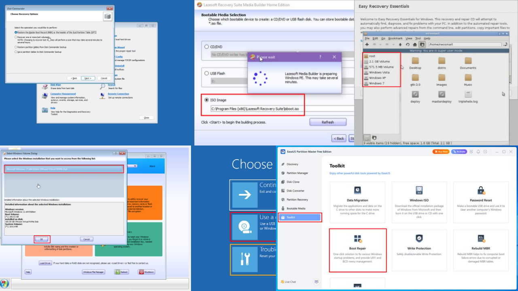Click the Buy Now button in EaseUS

[x=441, y=152]
